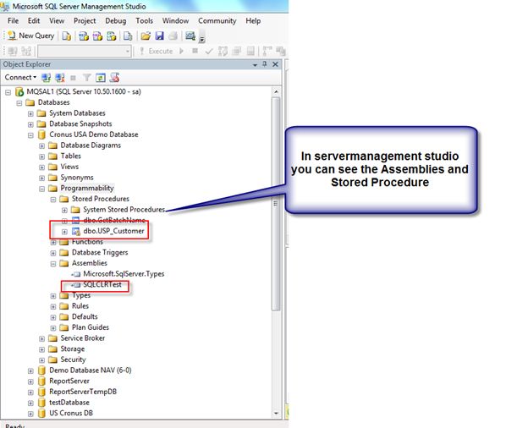Click the Activity Monitor toolbar icon
528x428 pixels.
coord(190,36)
